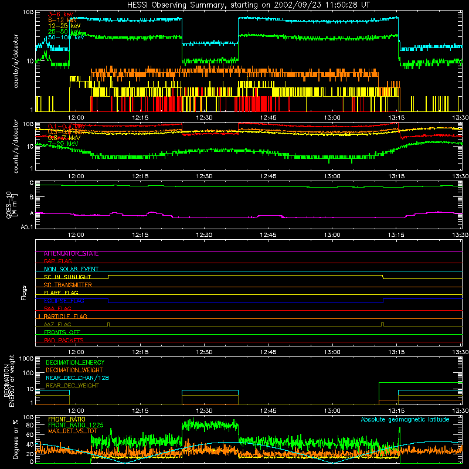Select the BAD_PACKETS label
This screenshot has height=469, width=469.
[64, 340]
